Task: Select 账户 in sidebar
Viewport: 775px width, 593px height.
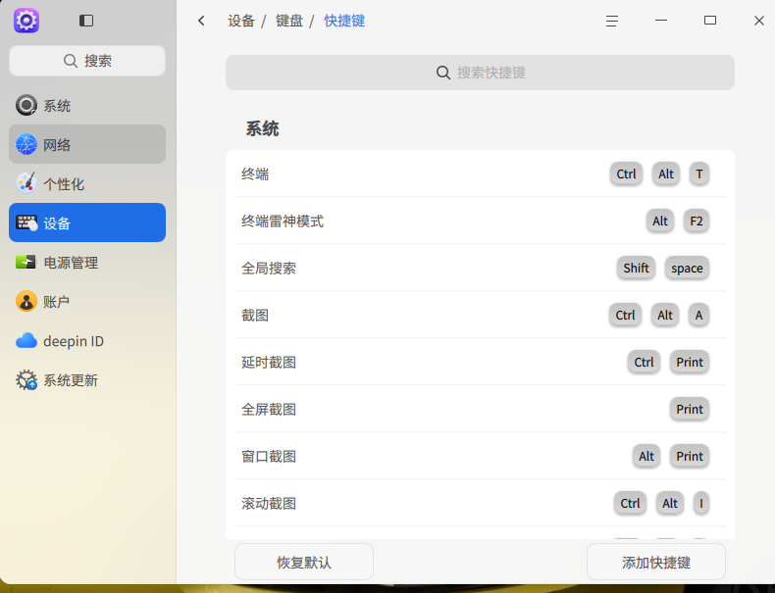Action: click(87, 301)
